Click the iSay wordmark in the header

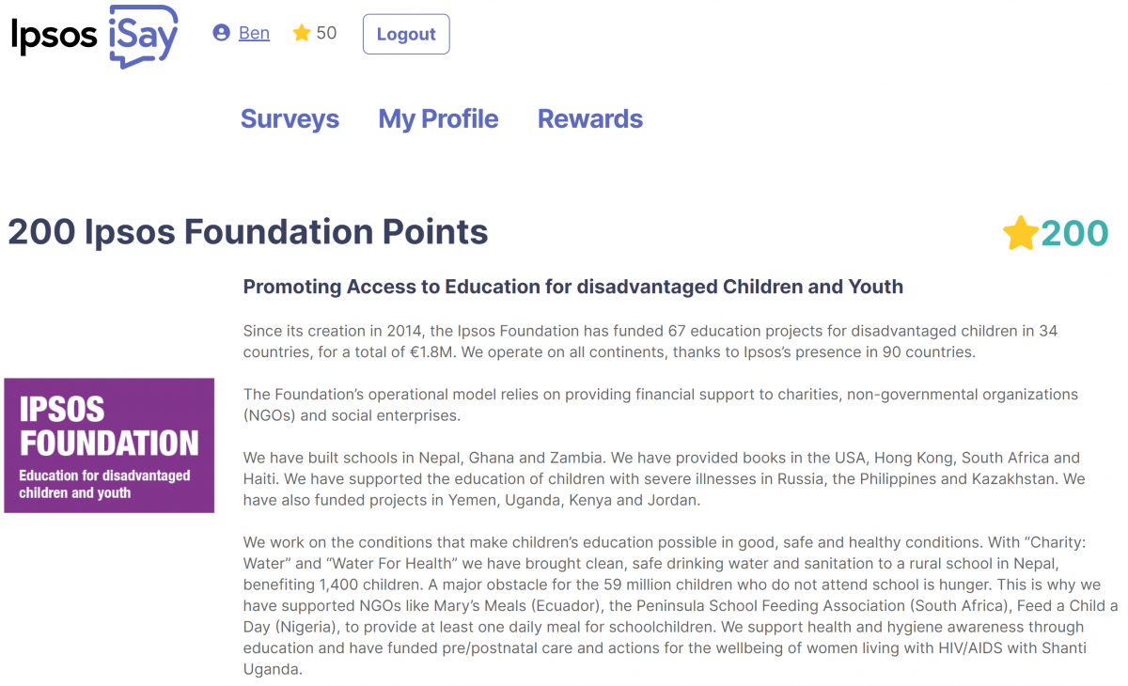pos(142,36)
